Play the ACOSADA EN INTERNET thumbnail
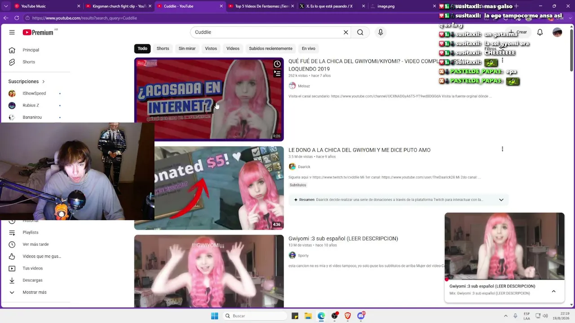The image size is (575, 323). pos(209,99)
